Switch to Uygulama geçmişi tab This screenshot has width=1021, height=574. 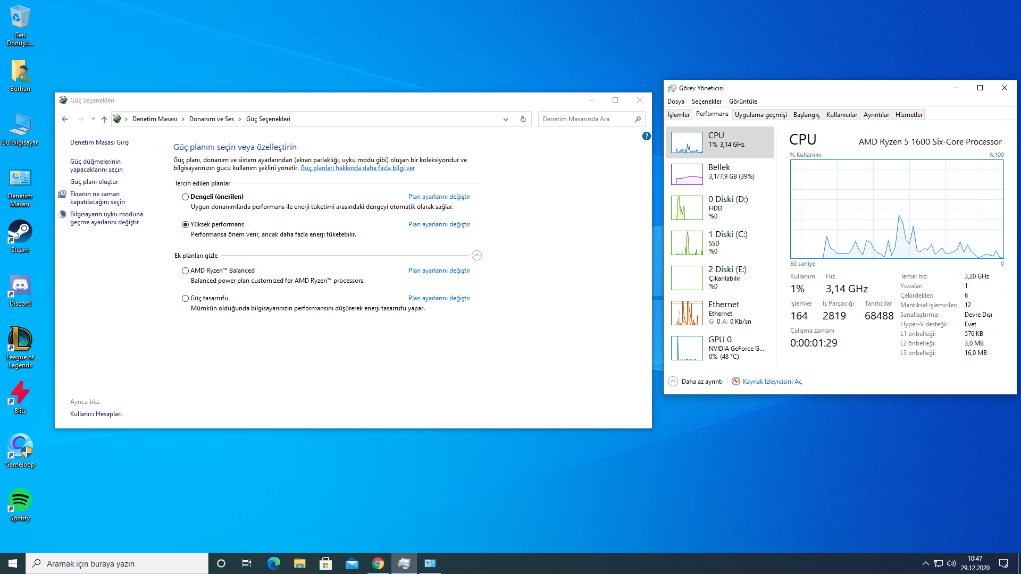point(760,115)
